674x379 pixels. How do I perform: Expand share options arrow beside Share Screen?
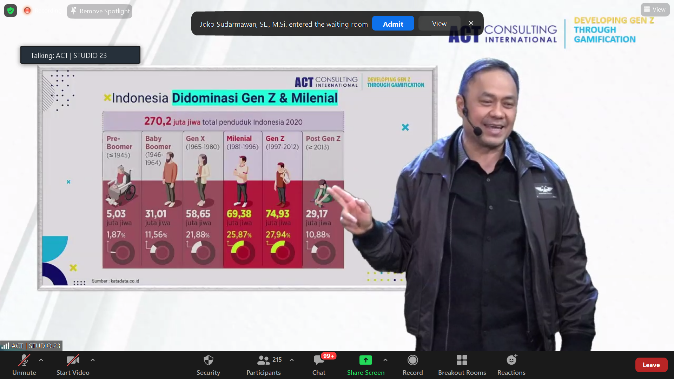point(385,360)
